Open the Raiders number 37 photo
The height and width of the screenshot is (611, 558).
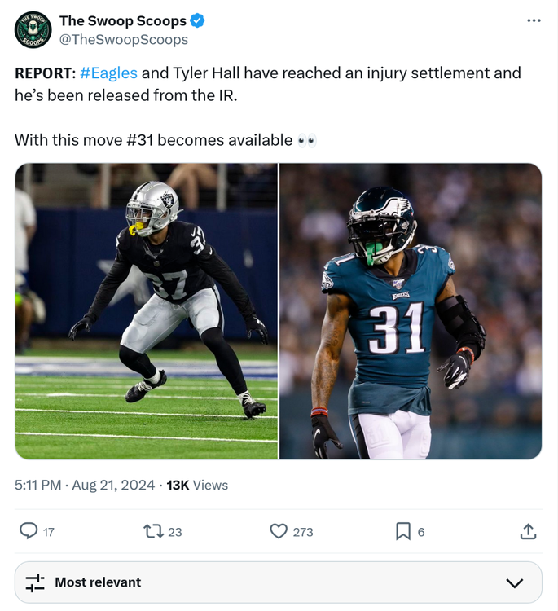pyautogui.click(x=147, y=311)
